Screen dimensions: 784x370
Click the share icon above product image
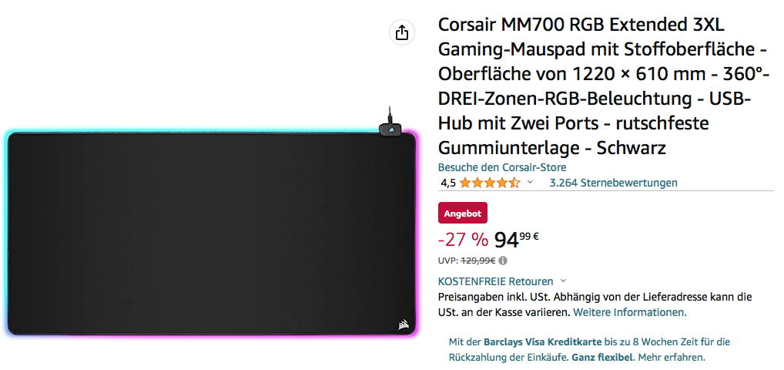click(402, 33)
